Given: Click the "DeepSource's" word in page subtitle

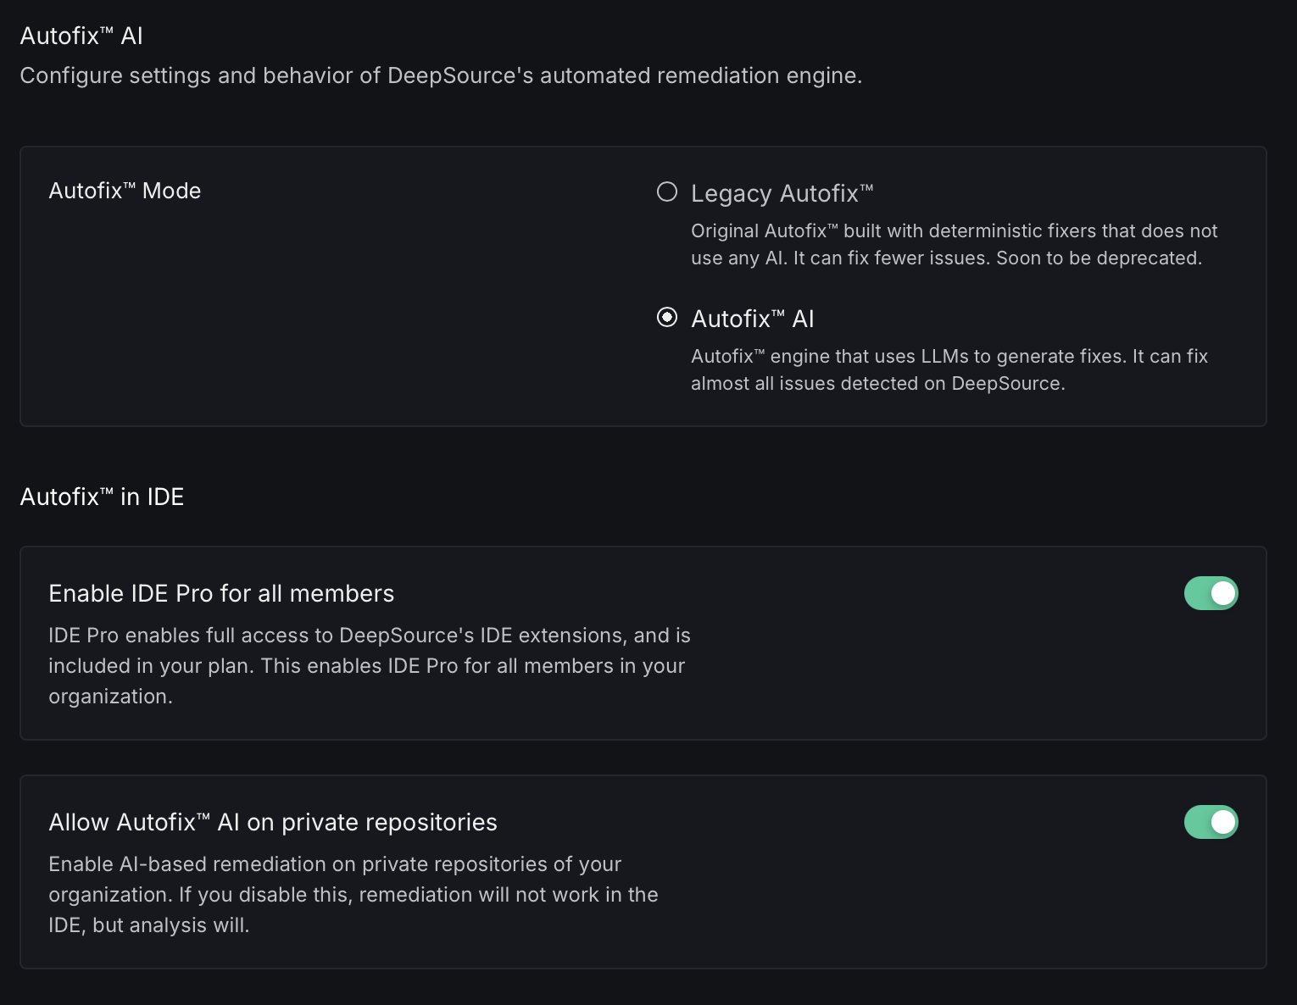Looking at the screenshot, I should (460, 75).
